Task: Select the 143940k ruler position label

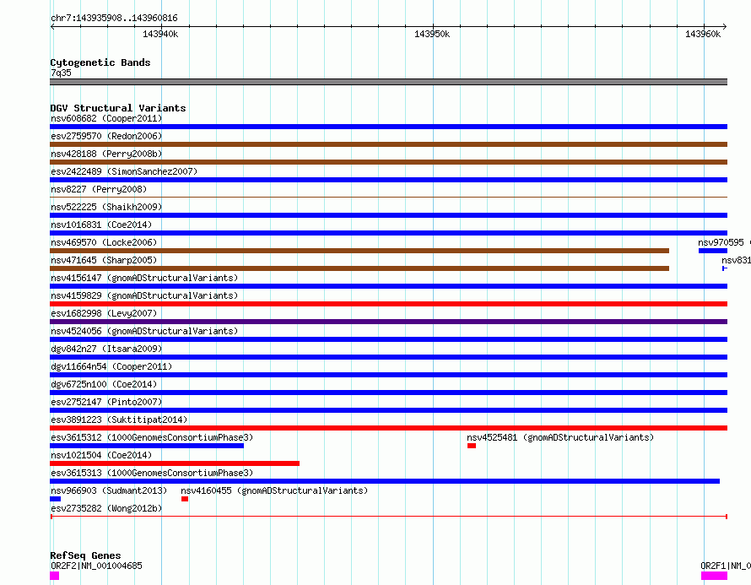Action: pyautogui.click(x=160, y=34)
